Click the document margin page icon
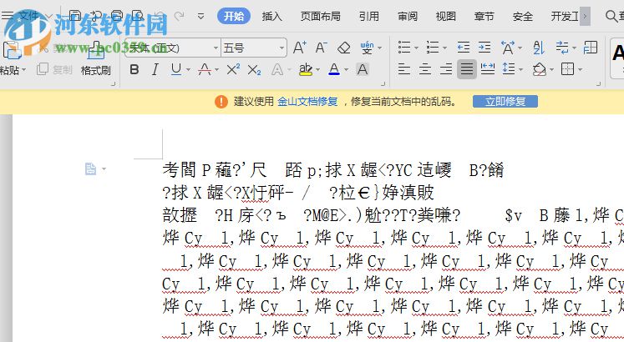Image resolution: width=624 pixels, height=342 pixels. coord(91,168)
